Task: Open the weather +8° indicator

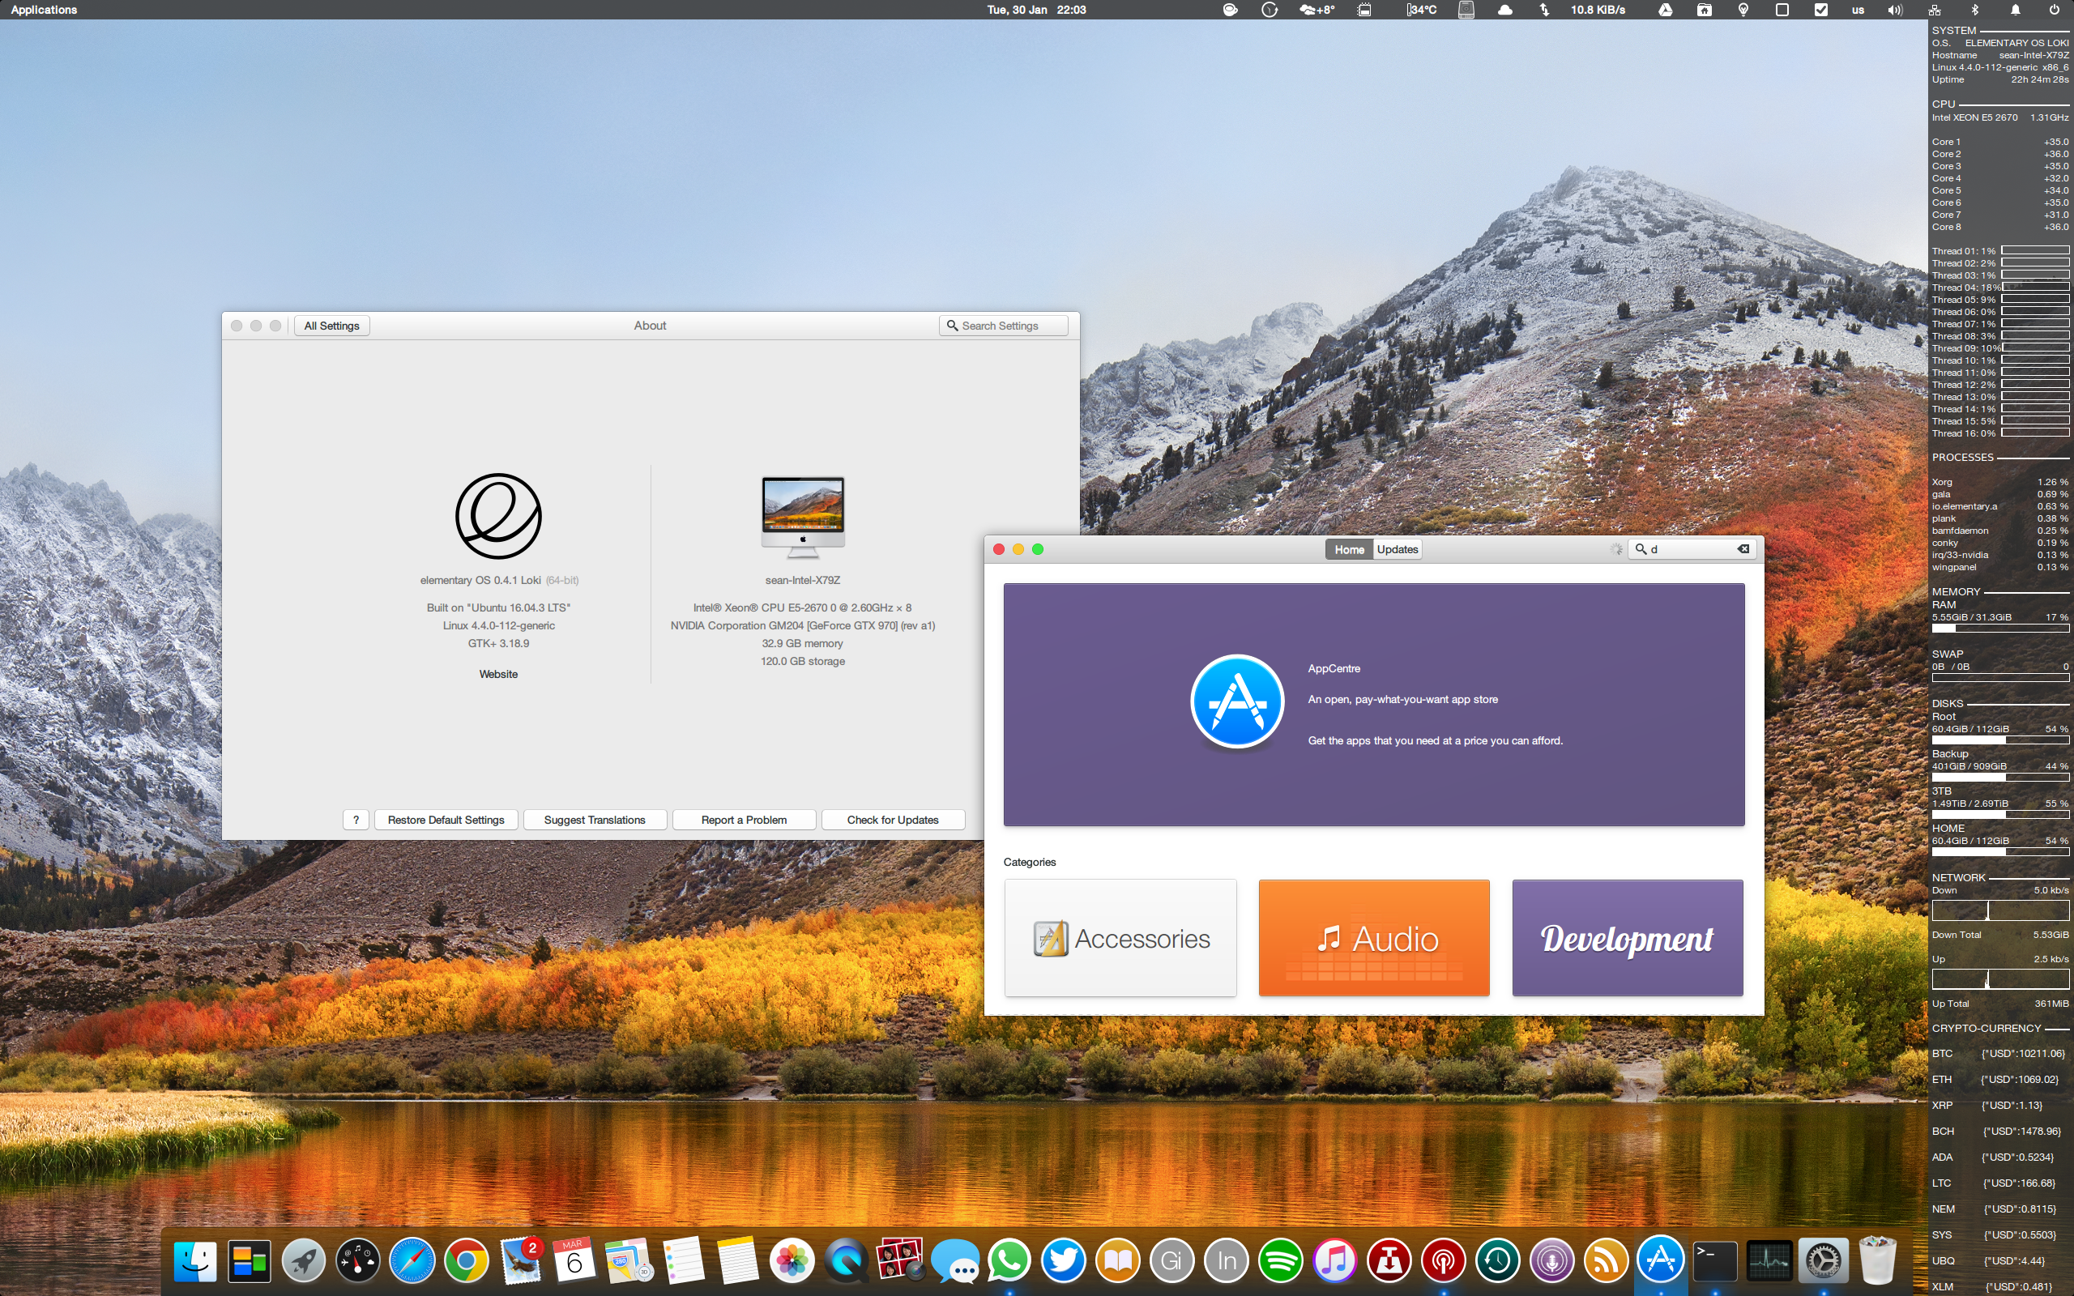Action: tap(1317, 10)
